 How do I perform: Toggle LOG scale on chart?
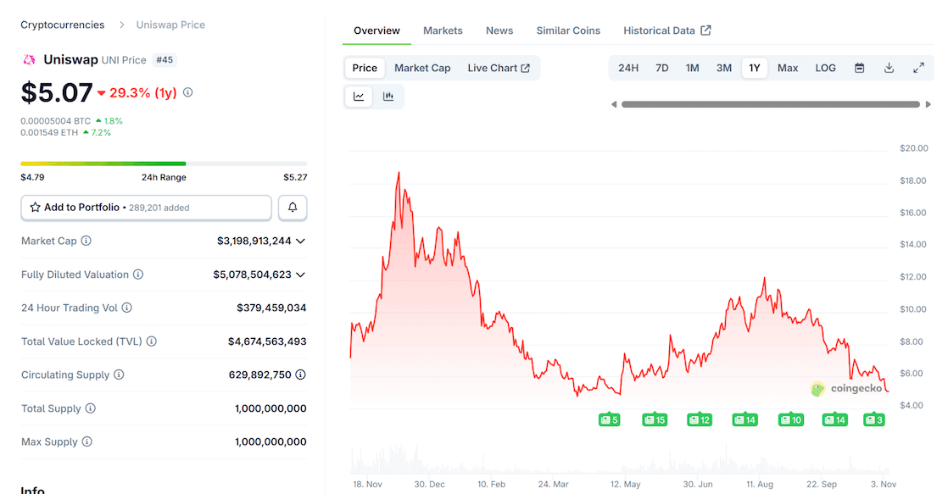point(825,68)
